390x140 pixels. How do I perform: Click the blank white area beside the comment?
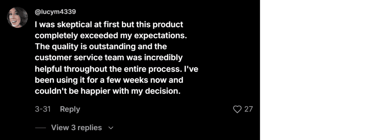[x=325, y=70]
